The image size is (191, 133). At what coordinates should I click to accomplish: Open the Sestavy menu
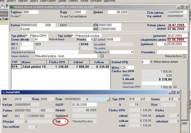pos(11,1)
